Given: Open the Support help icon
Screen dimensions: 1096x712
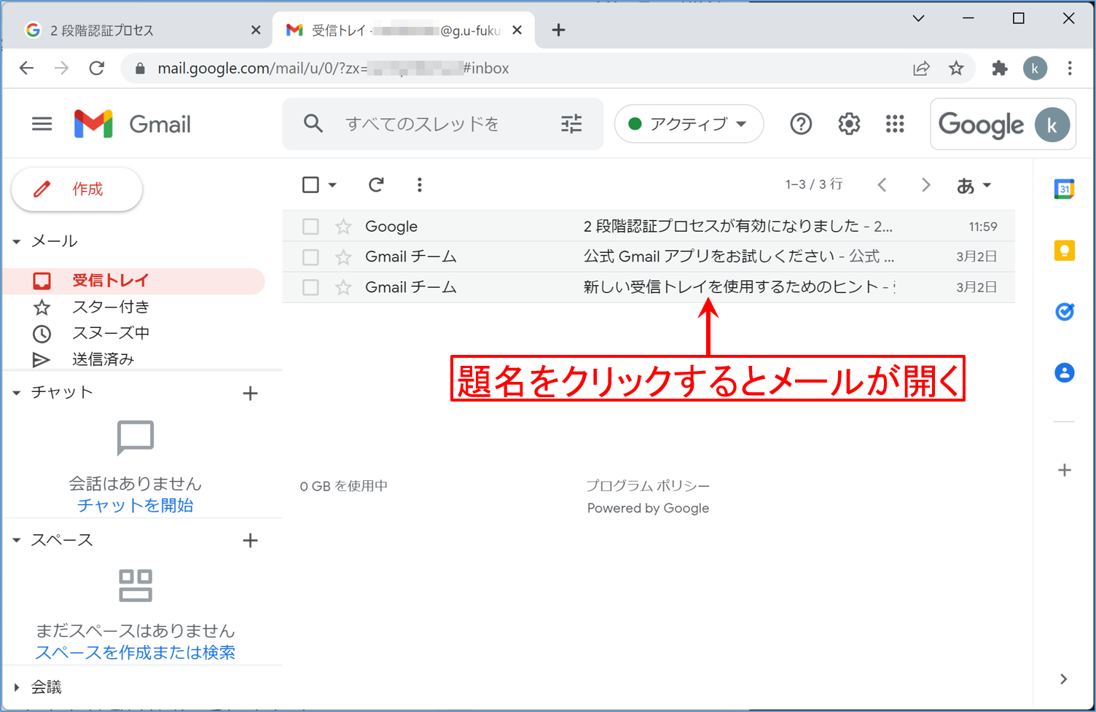Looking at the screenshot, I should point(801,124).
